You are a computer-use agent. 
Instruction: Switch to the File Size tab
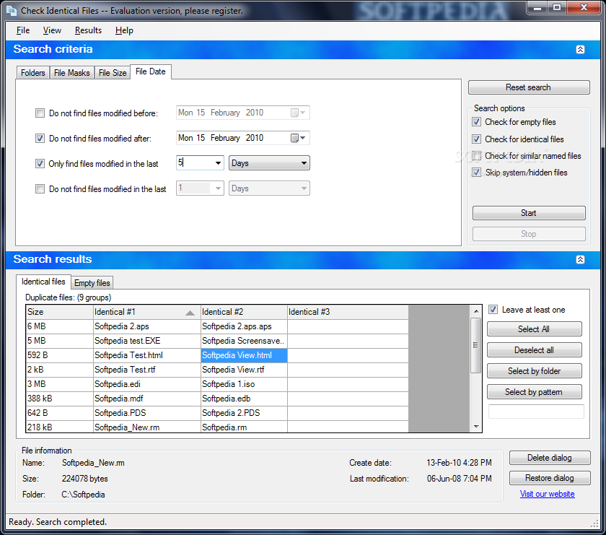(x=113, y=73)
